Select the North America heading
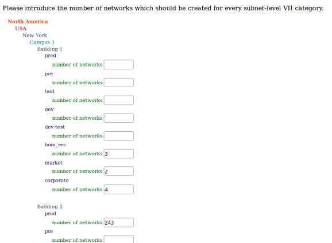Screen dimensions: 332x243 (28, 22)
